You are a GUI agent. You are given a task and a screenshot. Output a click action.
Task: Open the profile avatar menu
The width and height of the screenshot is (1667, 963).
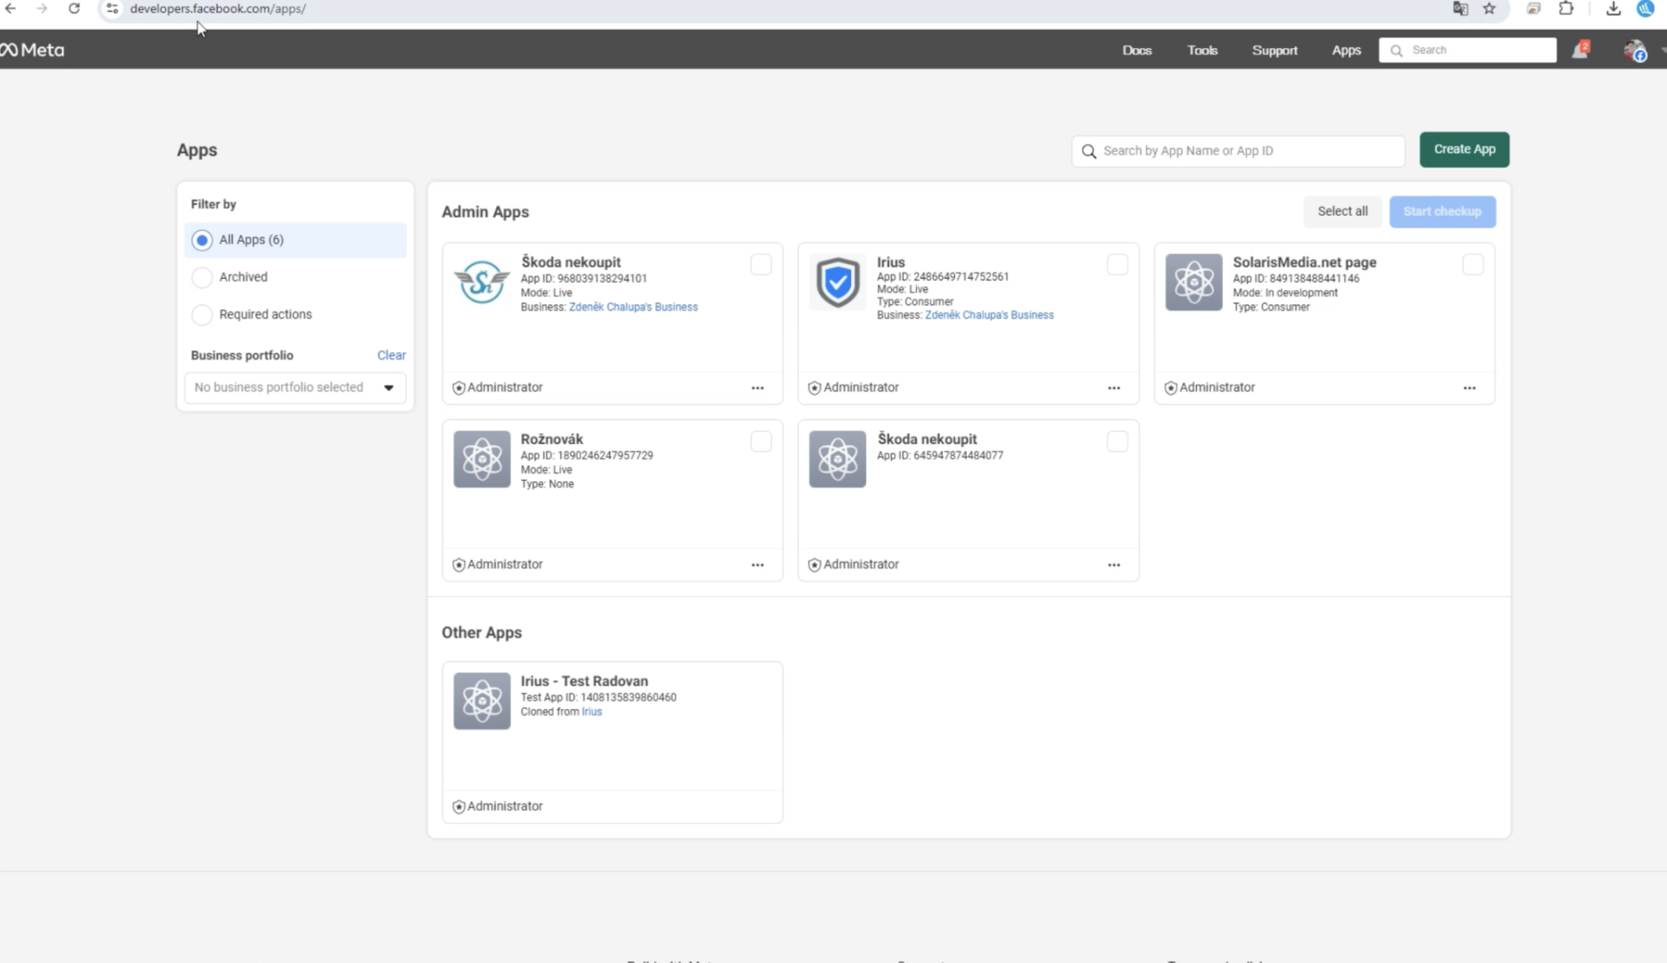(x=1635, y=51)
